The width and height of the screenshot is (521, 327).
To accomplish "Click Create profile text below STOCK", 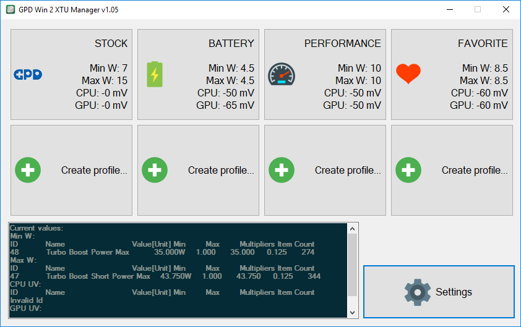I will [x=94, y=171].
